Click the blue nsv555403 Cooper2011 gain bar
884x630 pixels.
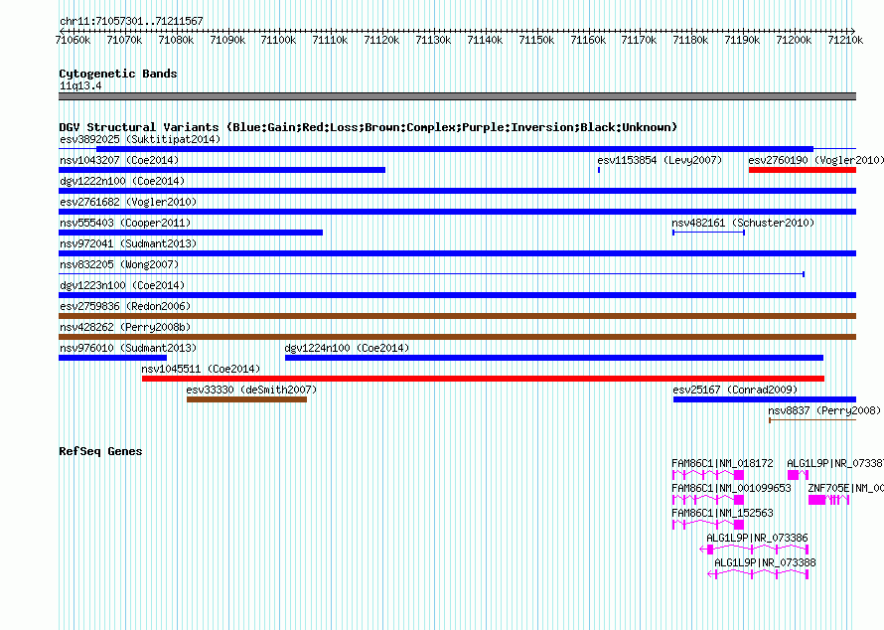point(191,233)
